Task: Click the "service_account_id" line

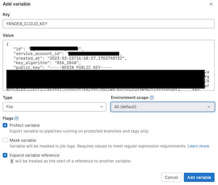Action: (x=68, y=53)
